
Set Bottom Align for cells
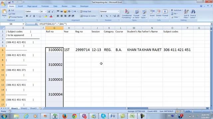click(x=65, y=12)
